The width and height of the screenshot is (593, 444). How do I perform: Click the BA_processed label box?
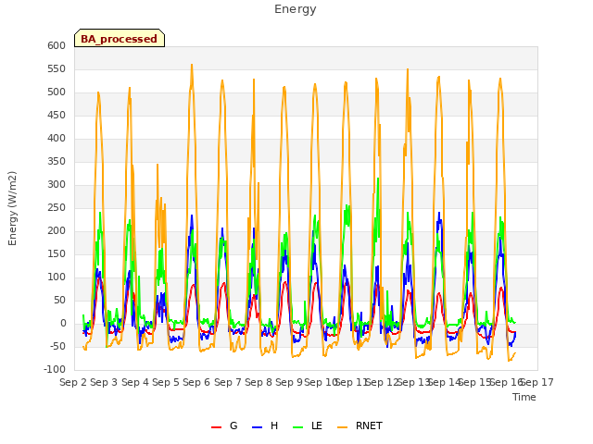click(120, 38)
